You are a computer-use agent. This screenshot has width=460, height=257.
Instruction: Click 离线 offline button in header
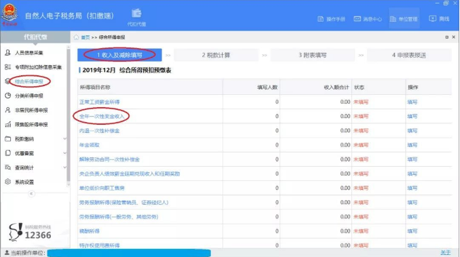point(439,19)
